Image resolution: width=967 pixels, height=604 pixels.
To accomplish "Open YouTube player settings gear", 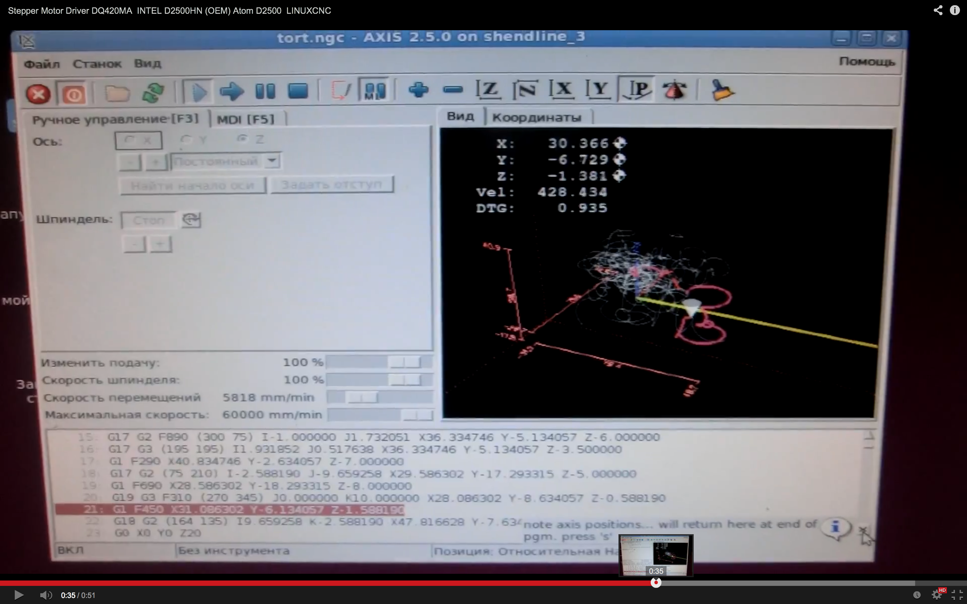I will point(937,595).
